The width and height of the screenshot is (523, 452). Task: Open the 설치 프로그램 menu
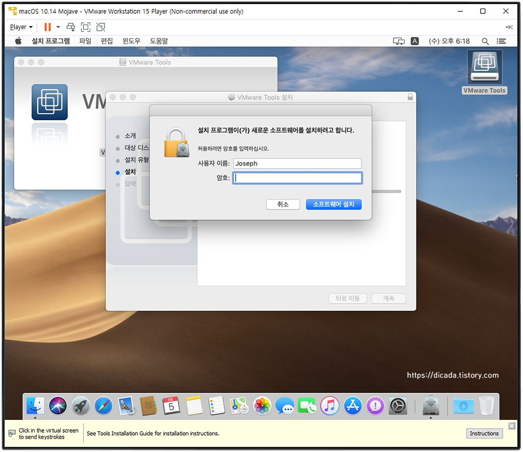pos(50,41)
